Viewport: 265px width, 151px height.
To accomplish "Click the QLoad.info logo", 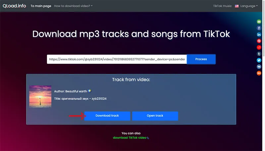I will pos(14,6).
